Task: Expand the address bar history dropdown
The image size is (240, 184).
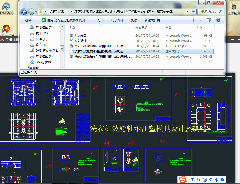Action: [x=187, y=12]
